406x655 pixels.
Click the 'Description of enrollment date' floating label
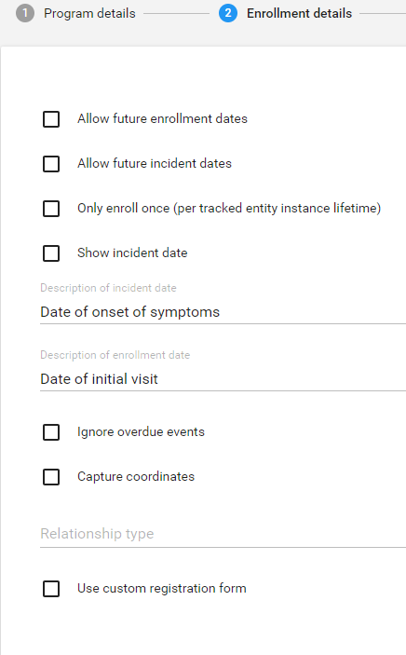pos(115,355)
